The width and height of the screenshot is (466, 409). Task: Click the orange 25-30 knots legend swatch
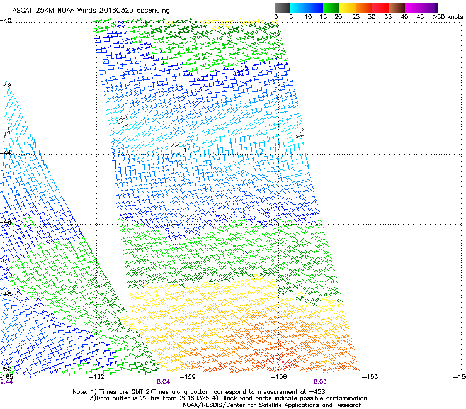coord(364,8)
